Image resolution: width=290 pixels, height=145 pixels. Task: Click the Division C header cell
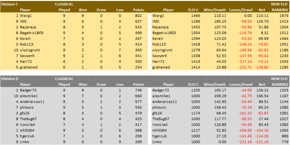click(10, 4)
